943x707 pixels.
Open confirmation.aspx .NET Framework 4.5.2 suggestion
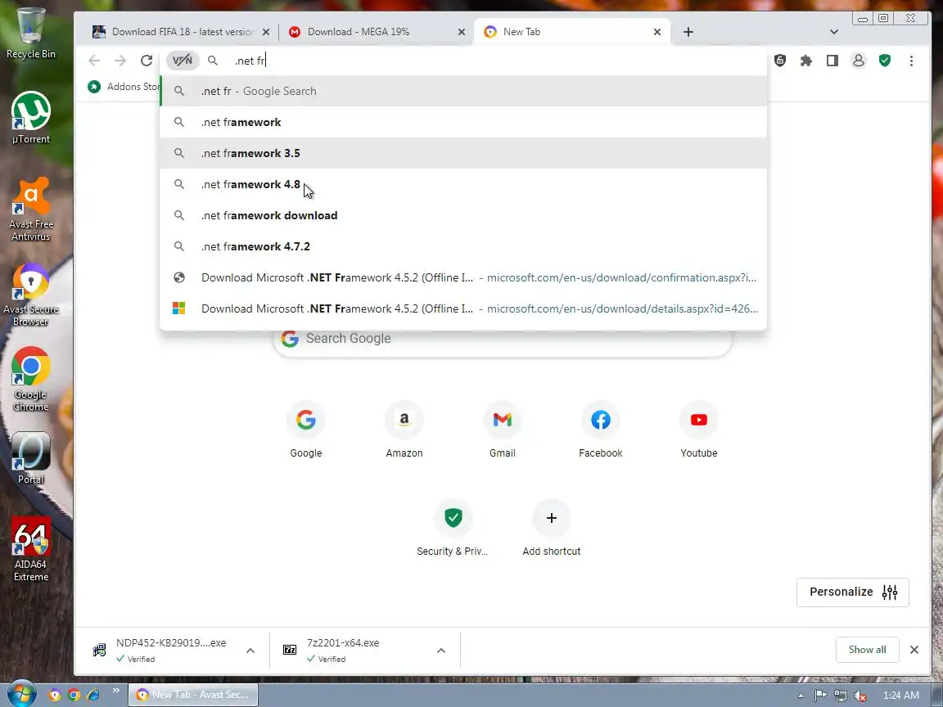[x=463, y=277]
